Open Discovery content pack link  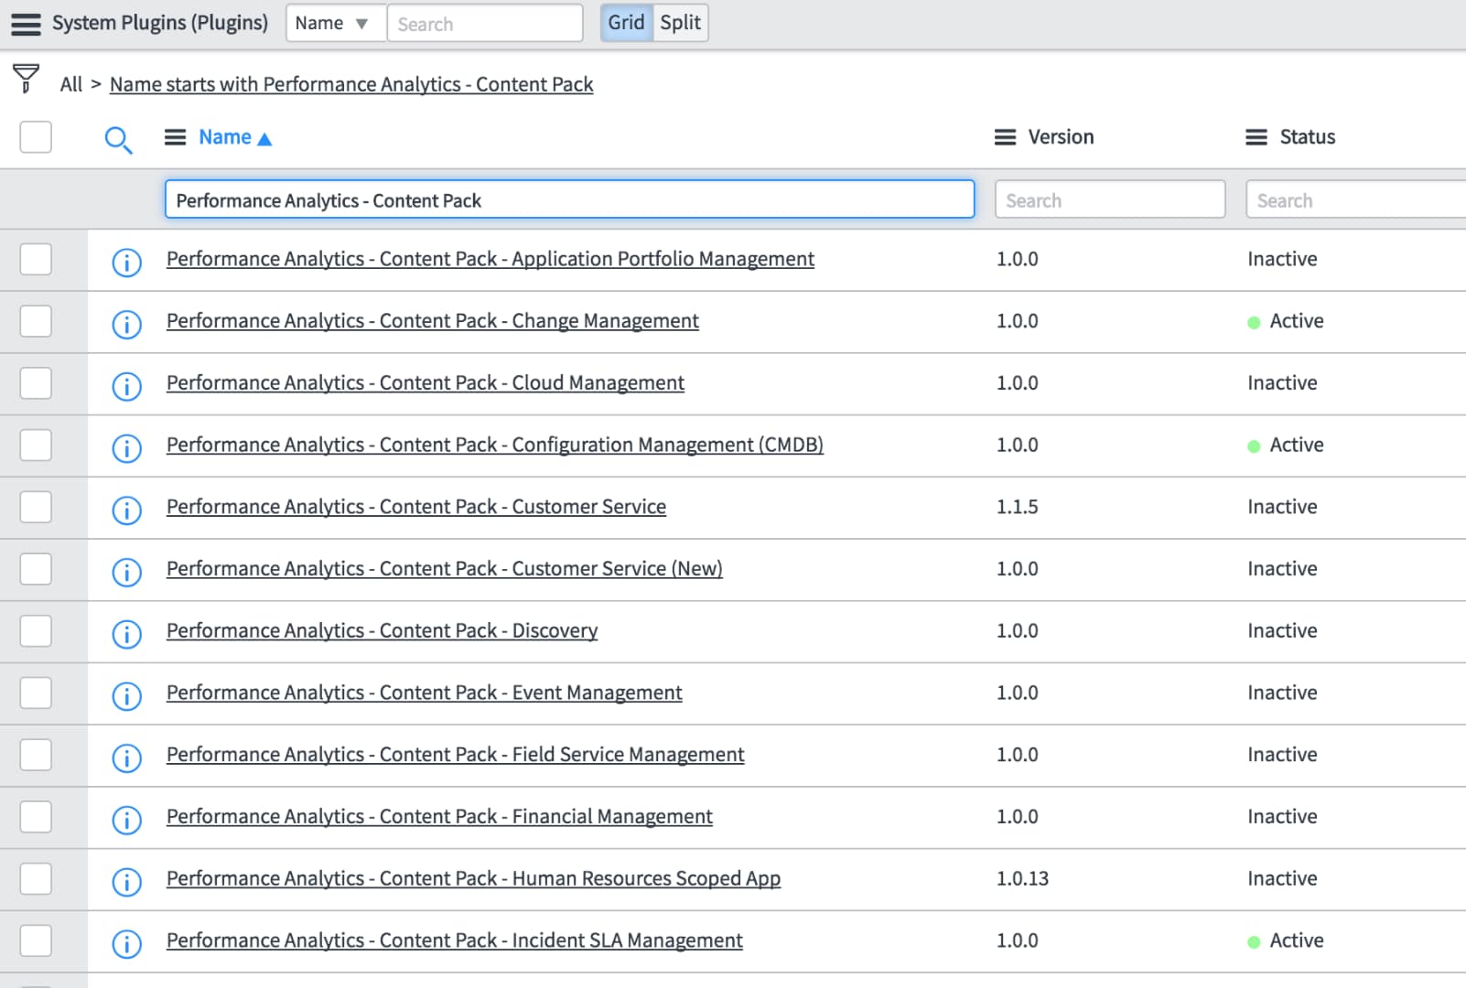click(x=383, y=631)
